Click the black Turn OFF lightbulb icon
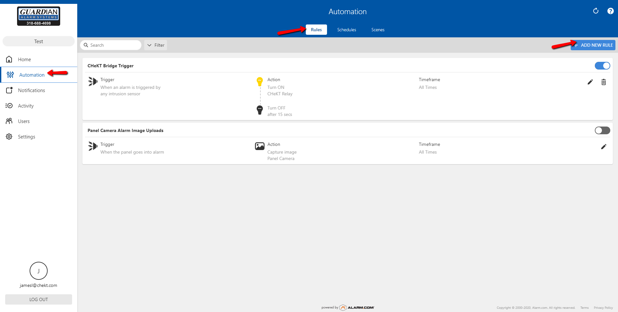 (260, 110)
